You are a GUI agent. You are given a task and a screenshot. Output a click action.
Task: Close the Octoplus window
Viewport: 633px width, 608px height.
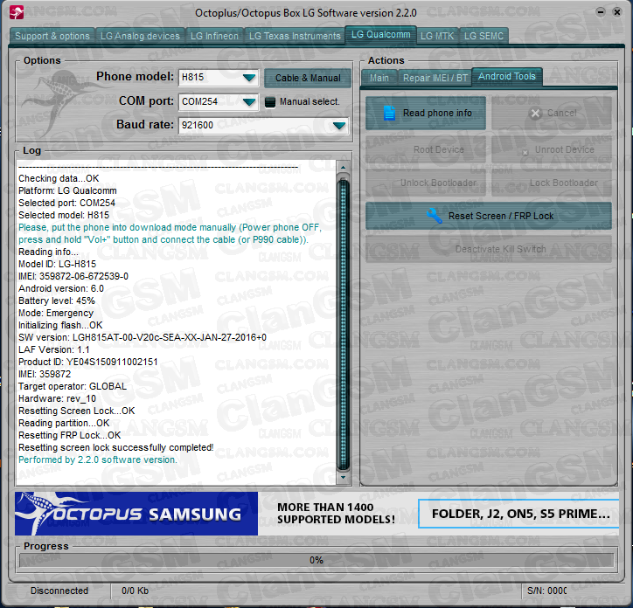[617, 12]
